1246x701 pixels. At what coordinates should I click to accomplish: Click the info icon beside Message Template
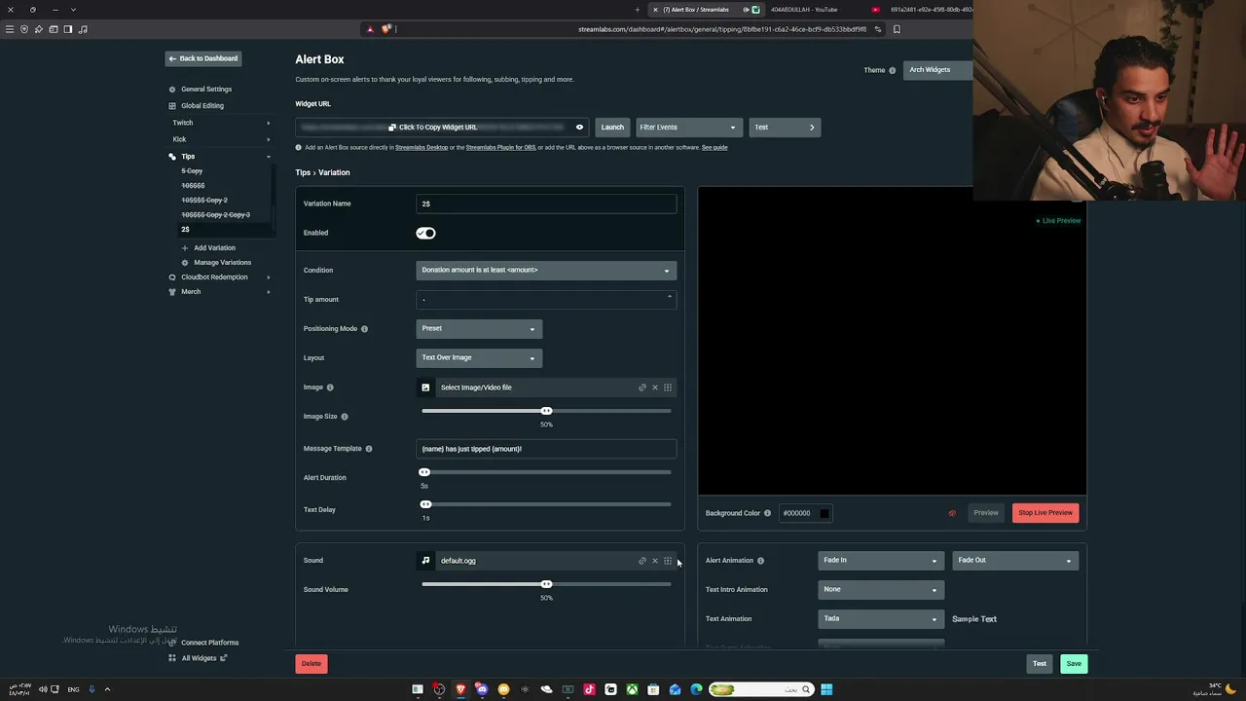(369, 449)
